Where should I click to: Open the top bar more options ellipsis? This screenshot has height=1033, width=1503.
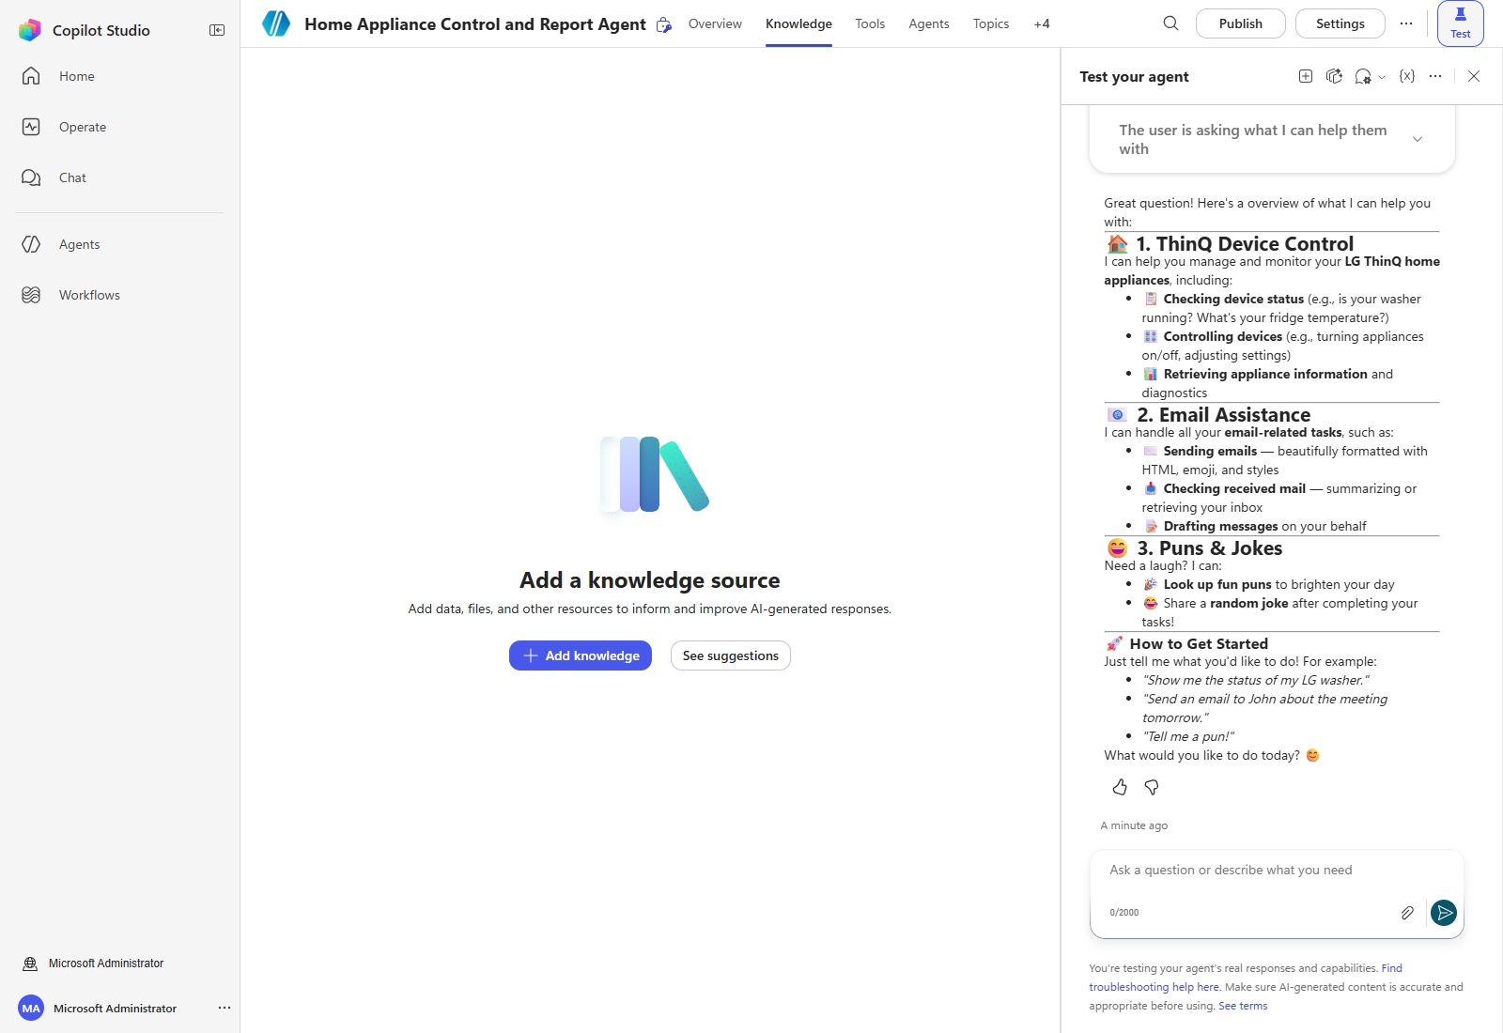[1406, 23]
